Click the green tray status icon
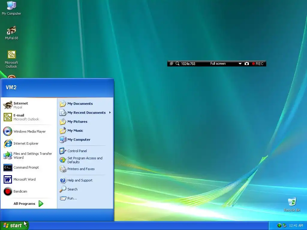 (x=279, y=226)
